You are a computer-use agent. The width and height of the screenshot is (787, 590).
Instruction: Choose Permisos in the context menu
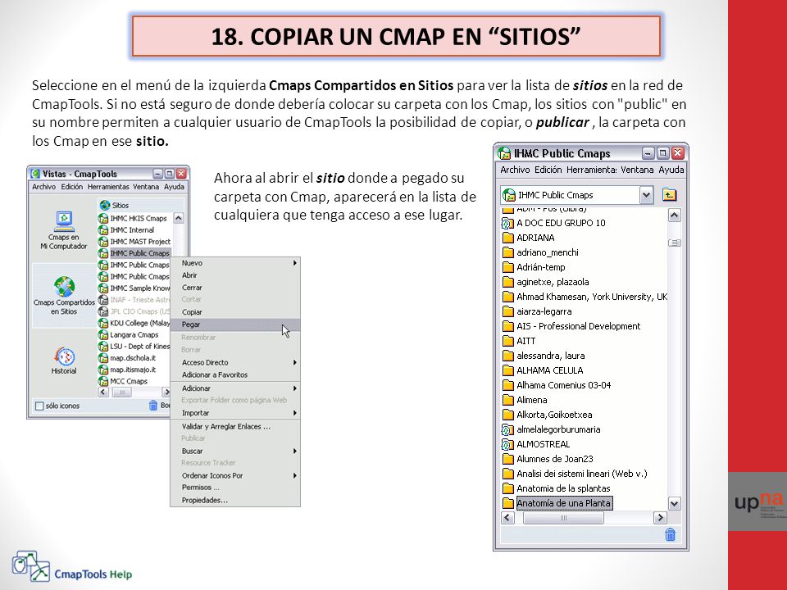click(235, 487)
